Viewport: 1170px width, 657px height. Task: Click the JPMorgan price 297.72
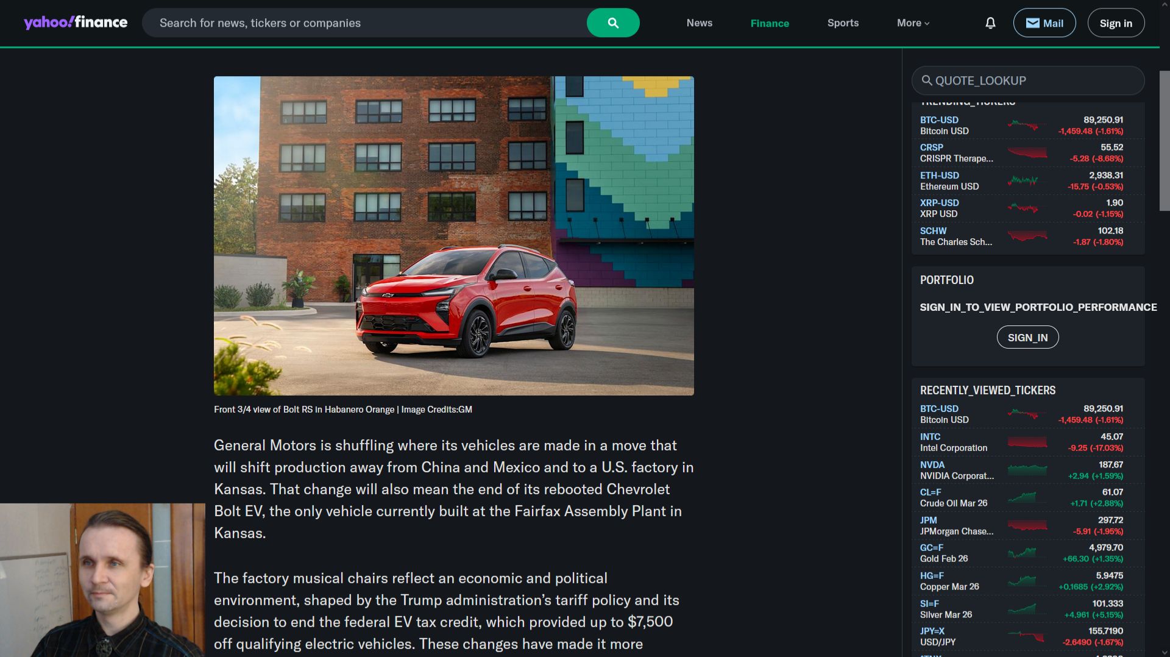click(x=1110, y=520)
